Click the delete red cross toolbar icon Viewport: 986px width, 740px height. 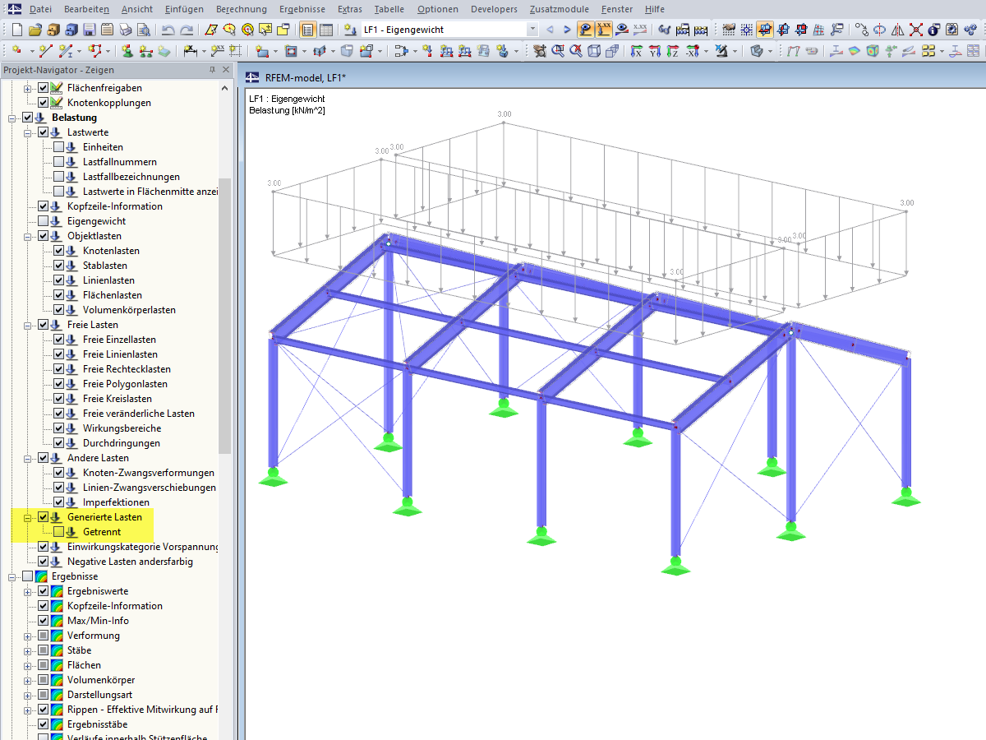pyautogui.click(x=916, y=30)
